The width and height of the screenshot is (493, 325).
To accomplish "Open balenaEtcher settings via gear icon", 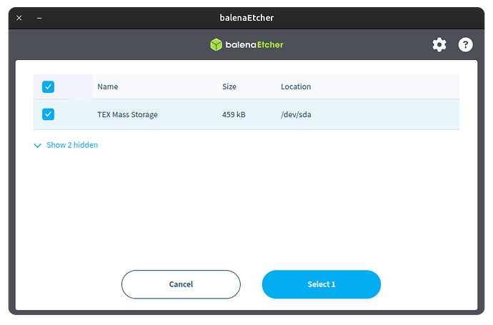I will [439, 44].
